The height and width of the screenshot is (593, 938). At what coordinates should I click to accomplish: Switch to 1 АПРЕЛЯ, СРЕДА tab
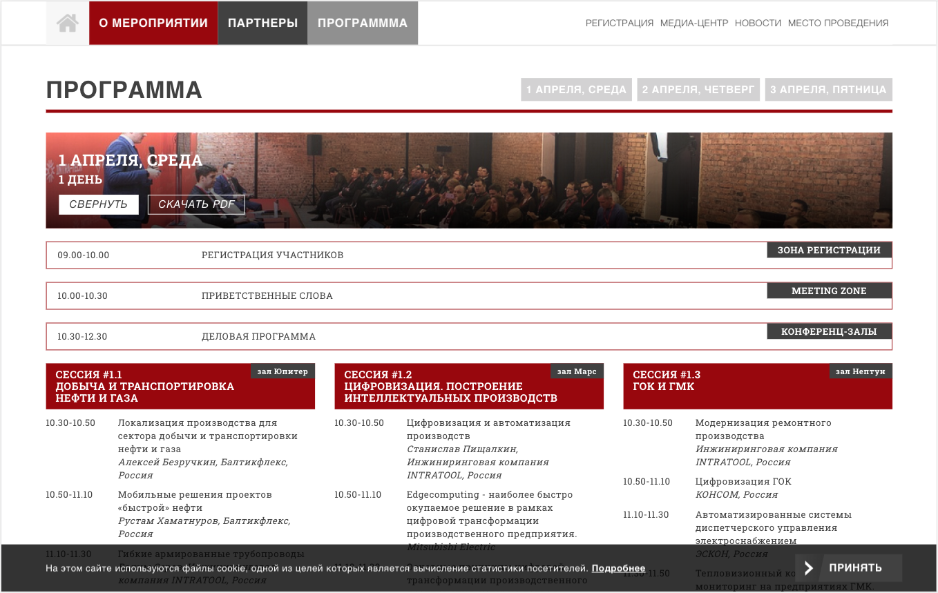576,90
